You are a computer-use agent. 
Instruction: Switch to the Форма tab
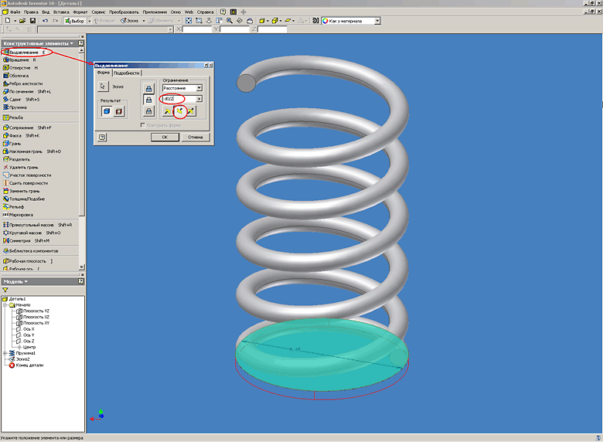(x=103, y=73)
